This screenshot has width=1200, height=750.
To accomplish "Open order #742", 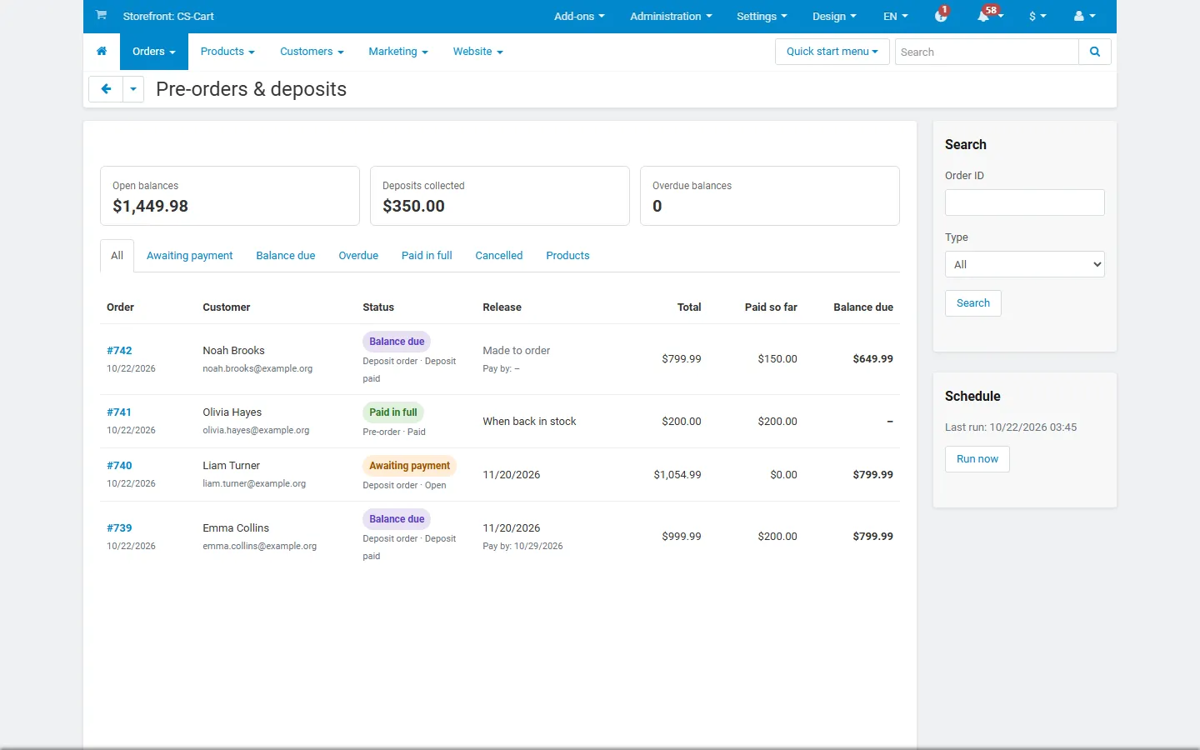I will pyautogui.click(x=119, y=351).
